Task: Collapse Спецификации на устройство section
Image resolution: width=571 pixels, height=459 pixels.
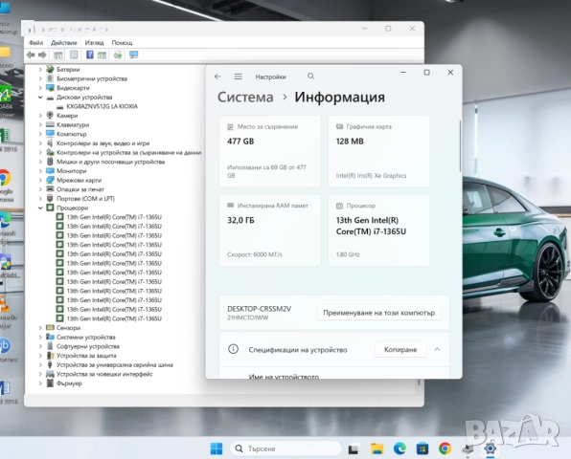Action: click(x=437, y=349)
